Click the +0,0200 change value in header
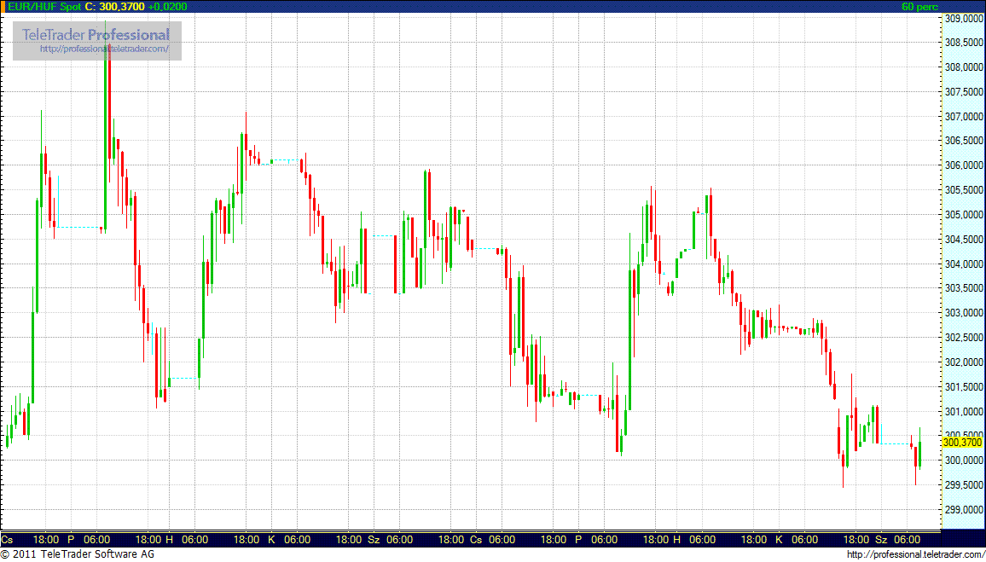 (167, 7)
